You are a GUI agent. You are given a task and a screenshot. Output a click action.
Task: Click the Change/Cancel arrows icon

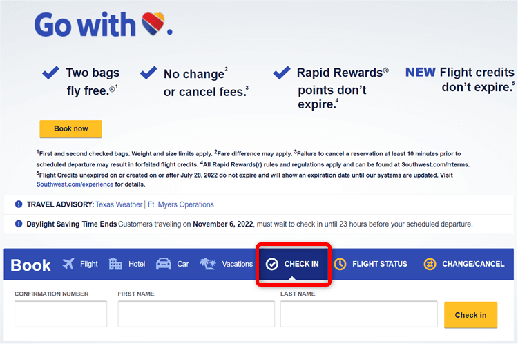click(x=430, y=264)
